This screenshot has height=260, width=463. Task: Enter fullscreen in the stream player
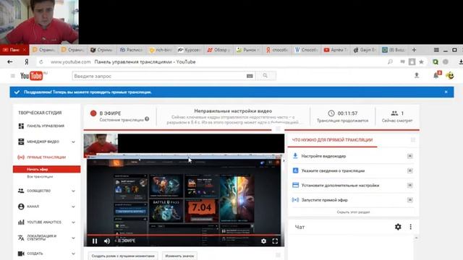(x=275, y=241)
